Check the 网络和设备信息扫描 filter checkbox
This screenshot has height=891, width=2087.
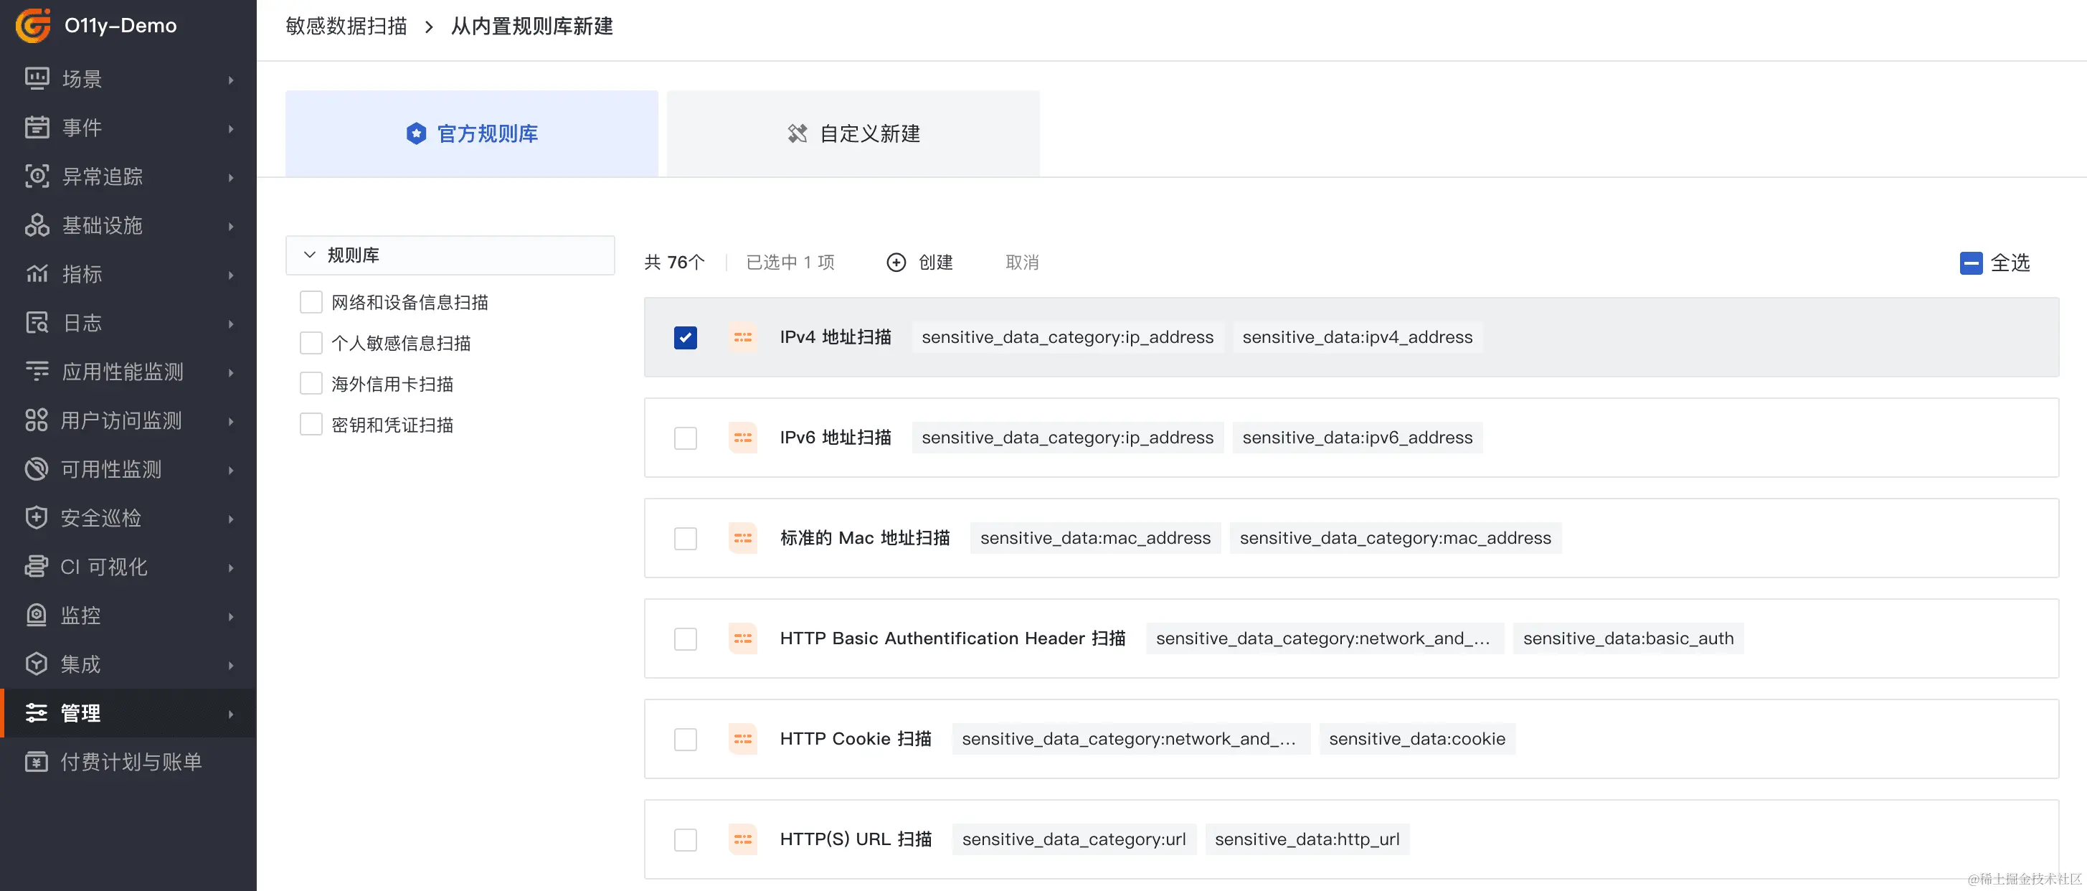coord(311,303)
